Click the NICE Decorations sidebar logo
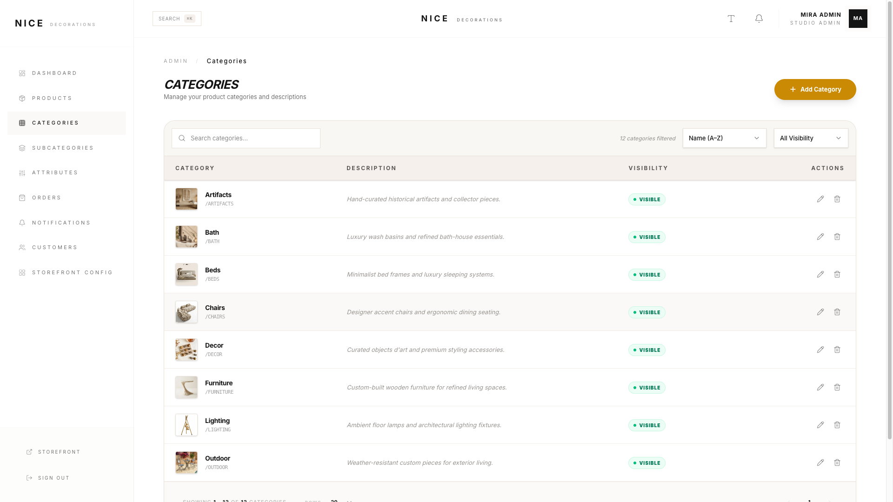The image size is (893, 502). click(x=55, y=23)
